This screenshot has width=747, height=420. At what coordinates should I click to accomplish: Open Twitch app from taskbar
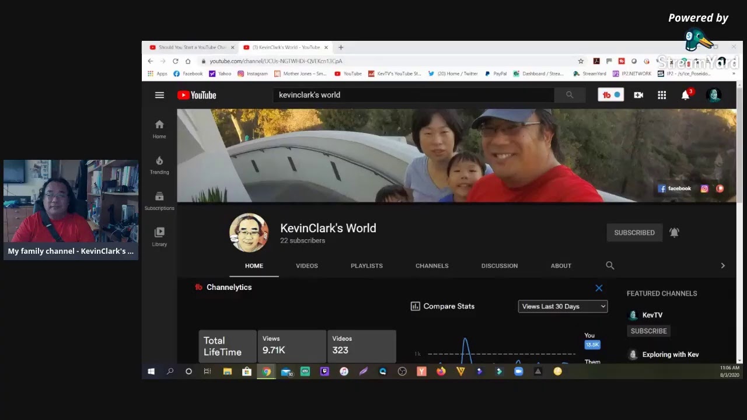pos(324,371)
